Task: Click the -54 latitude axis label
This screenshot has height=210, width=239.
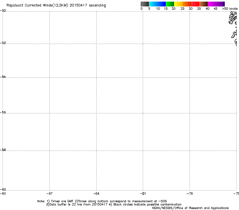Action: (3, 77)
